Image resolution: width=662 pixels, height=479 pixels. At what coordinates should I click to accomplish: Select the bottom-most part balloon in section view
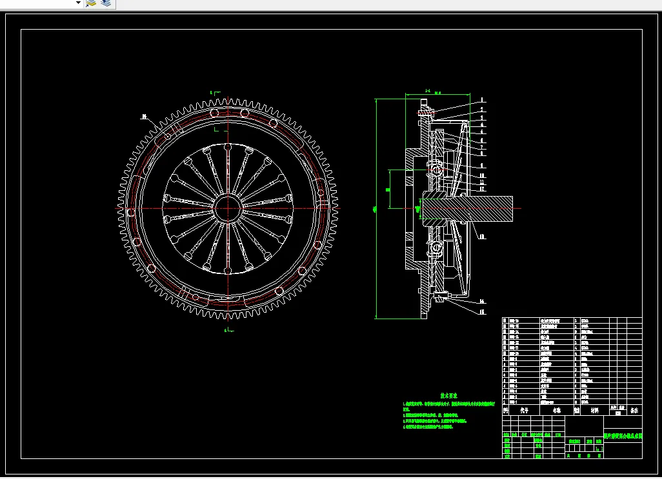coord(481,311)
